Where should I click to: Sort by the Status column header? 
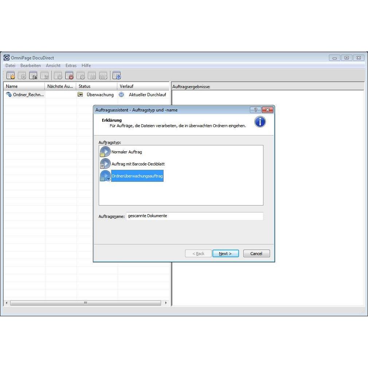point(97,86)
